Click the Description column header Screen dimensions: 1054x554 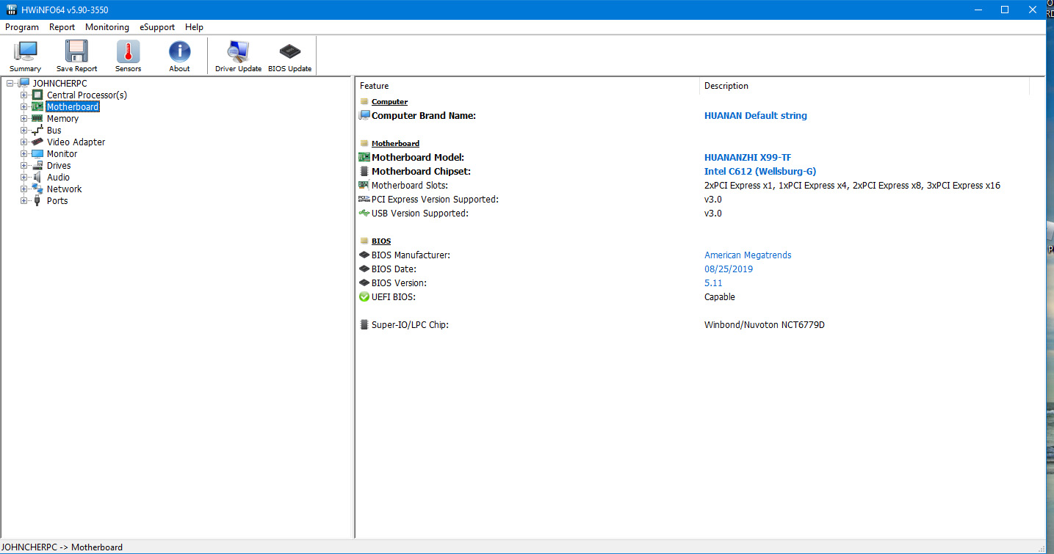(x=726, y=86)
